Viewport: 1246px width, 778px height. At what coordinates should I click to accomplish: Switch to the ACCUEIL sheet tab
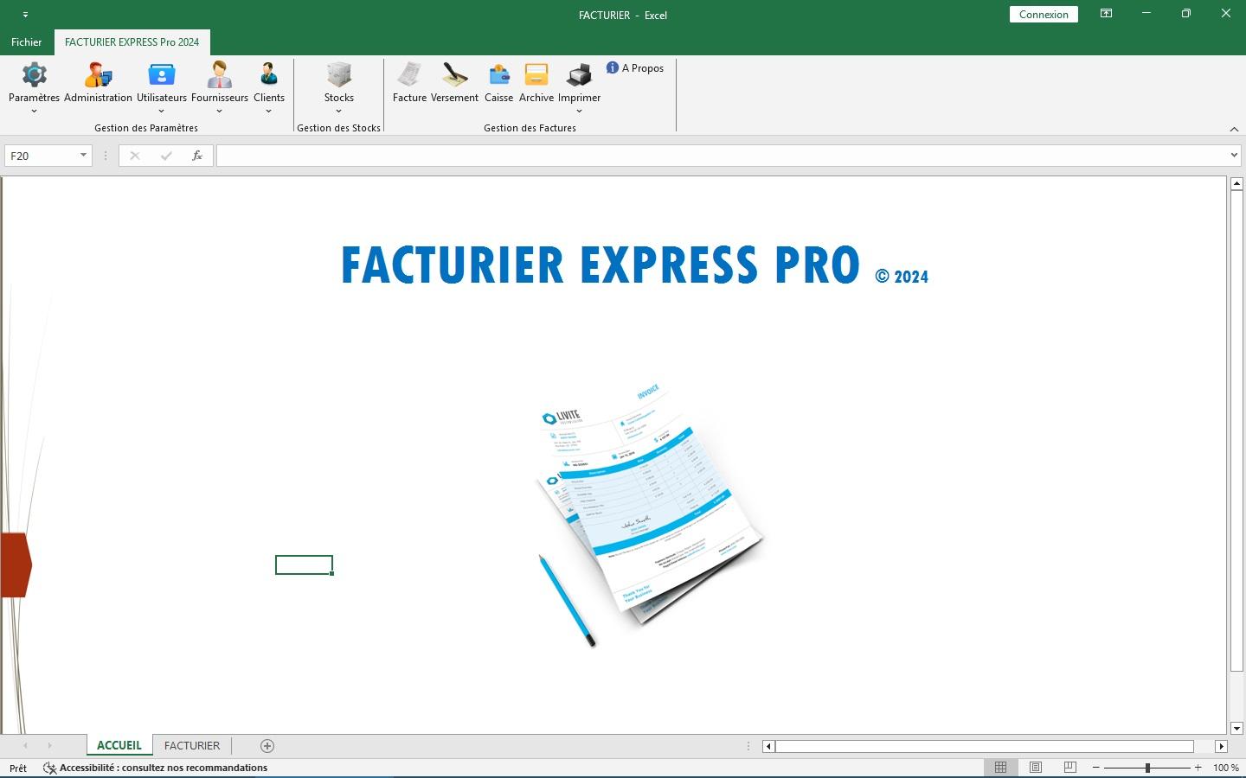point(119,745)
